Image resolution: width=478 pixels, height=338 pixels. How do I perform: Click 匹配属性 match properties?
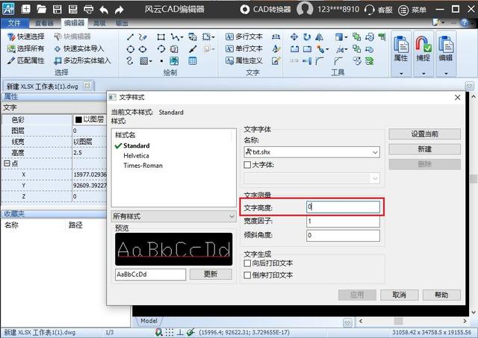(x=26, y=60)
